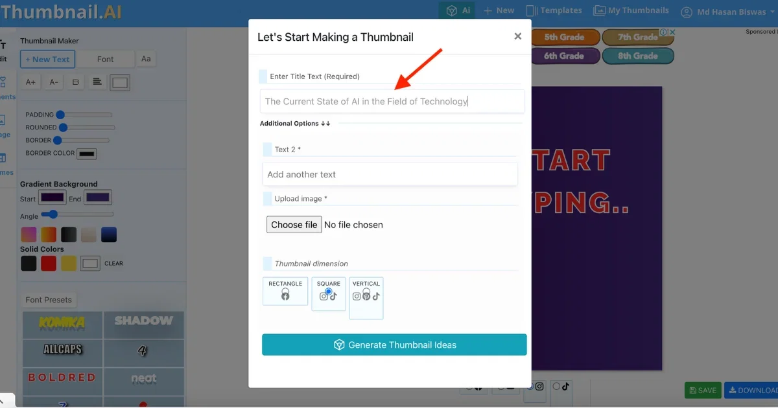Open the BORDER COLOR swatch
This screenshot has height=408, width=778.
pyautogui.click(x=87, y=153)
